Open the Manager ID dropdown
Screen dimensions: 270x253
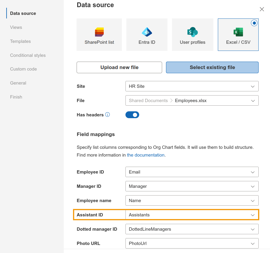point(192,186)
